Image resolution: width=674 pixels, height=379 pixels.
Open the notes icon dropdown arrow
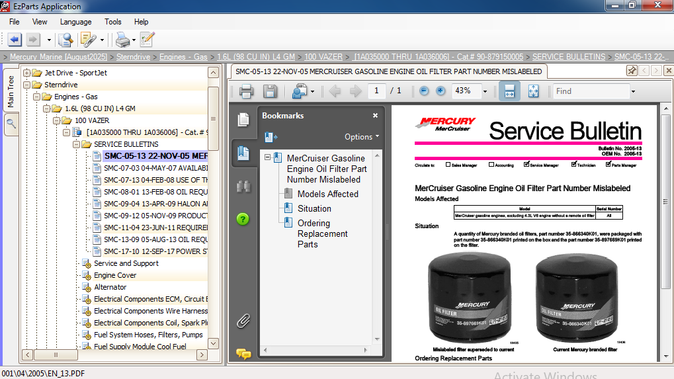(102, 40)
